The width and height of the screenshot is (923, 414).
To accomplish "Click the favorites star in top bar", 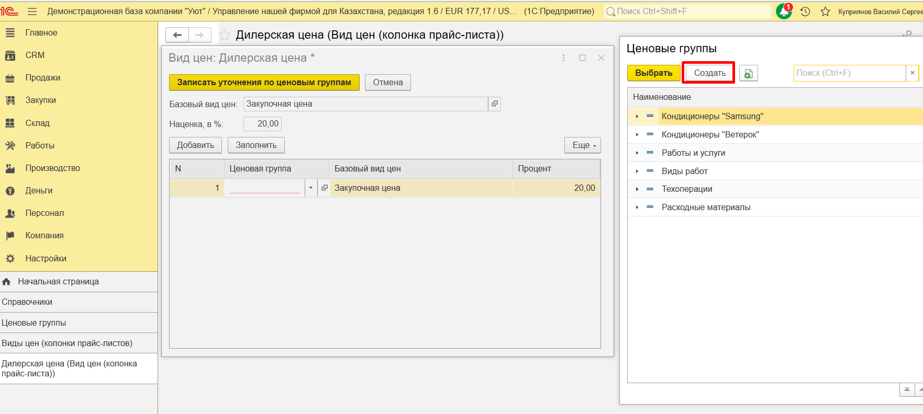I will (825, 11).
